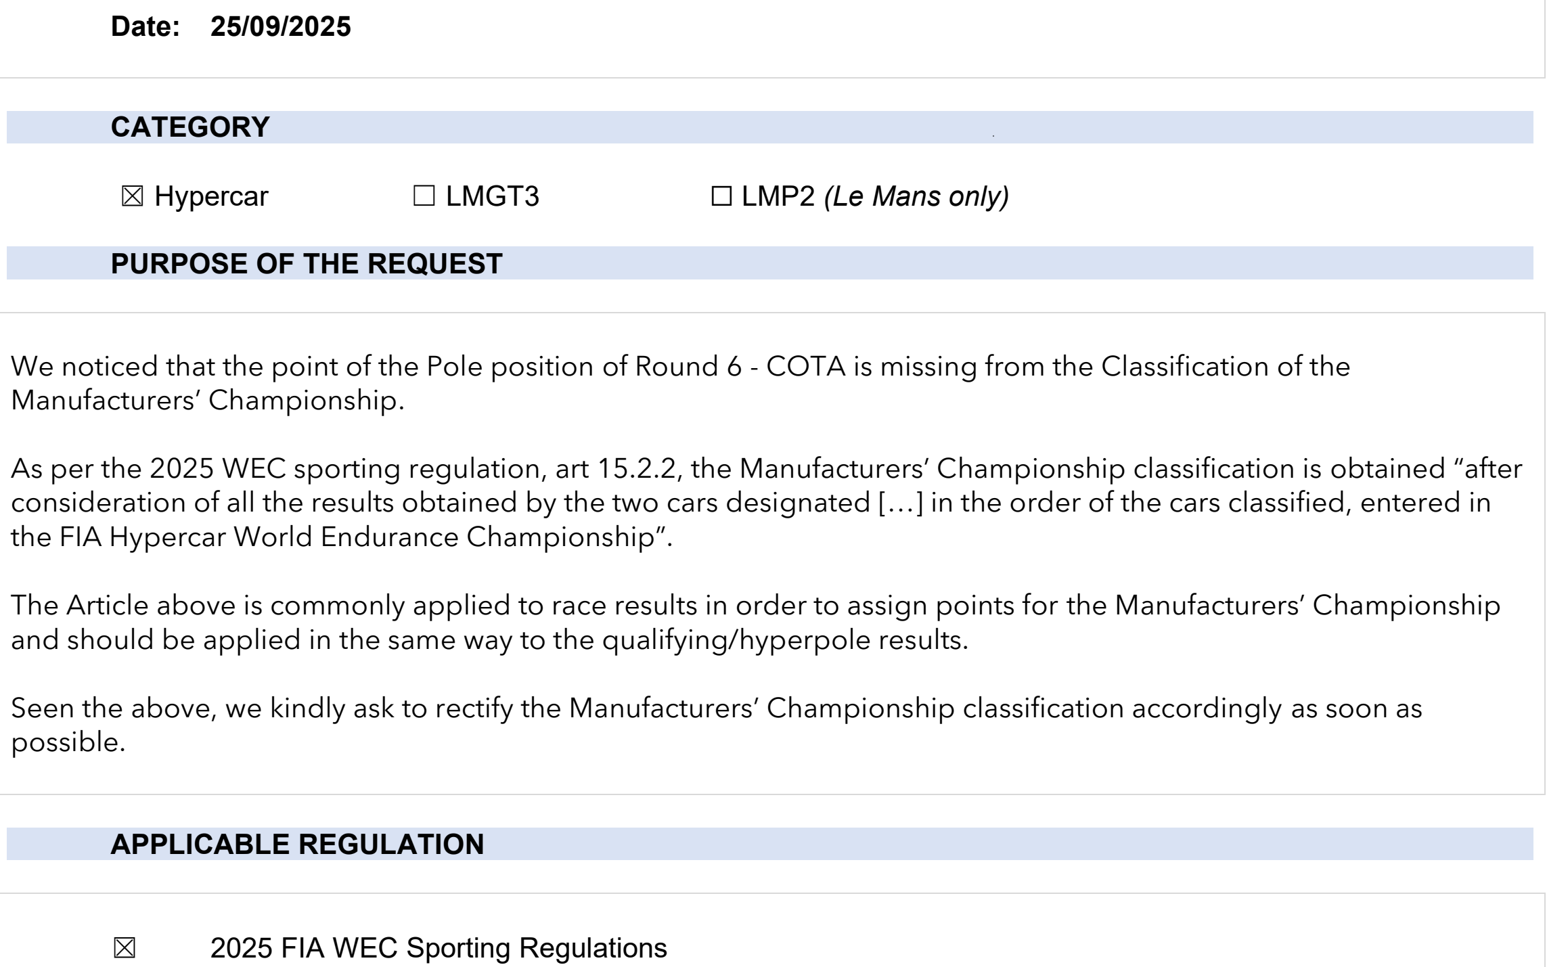The image size is (1547, 967).
Task: Uncheck the Hypercar category checkbox
Action: [x=132, y=197]
